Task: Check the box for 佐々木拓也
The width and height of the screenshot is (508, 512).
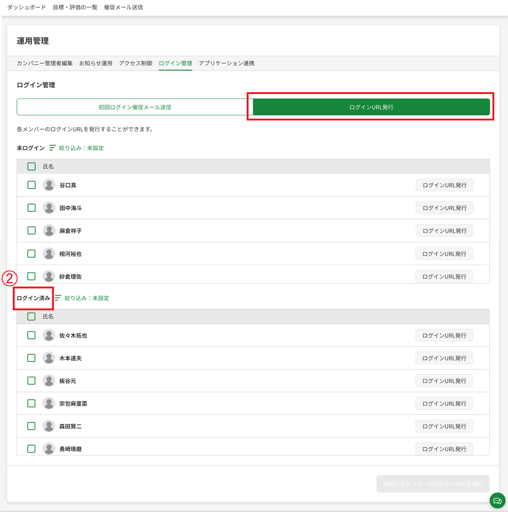Action: [32, 335]
